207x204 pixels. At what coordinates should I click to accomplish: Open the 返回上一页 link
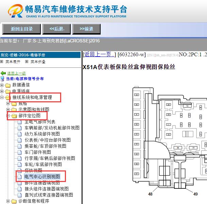(x=99, y=54)
